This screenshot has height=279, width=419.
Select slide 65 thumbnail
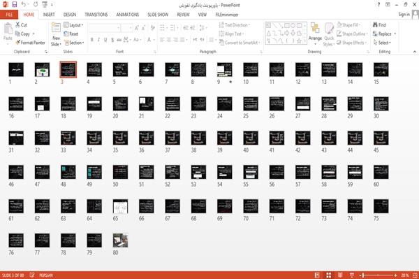click(x=120, y=206)
